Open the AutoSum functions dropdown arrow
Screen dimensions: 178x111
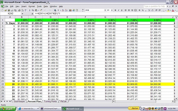[x=61, y=10]
